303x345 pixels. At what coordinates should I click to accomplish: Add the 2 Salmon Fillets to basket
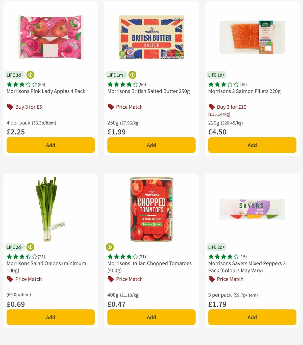pos(252,145)
